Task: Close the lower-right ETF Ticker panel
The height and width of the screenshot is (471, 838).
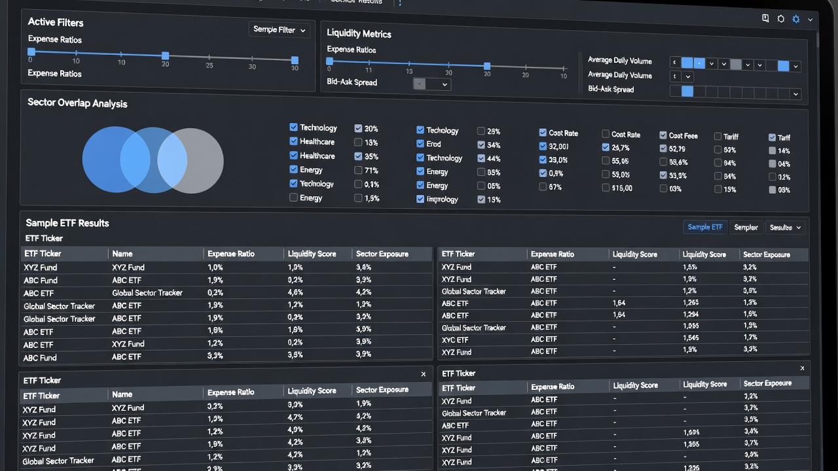Action: pyautogui.click(x=802, y=368)
